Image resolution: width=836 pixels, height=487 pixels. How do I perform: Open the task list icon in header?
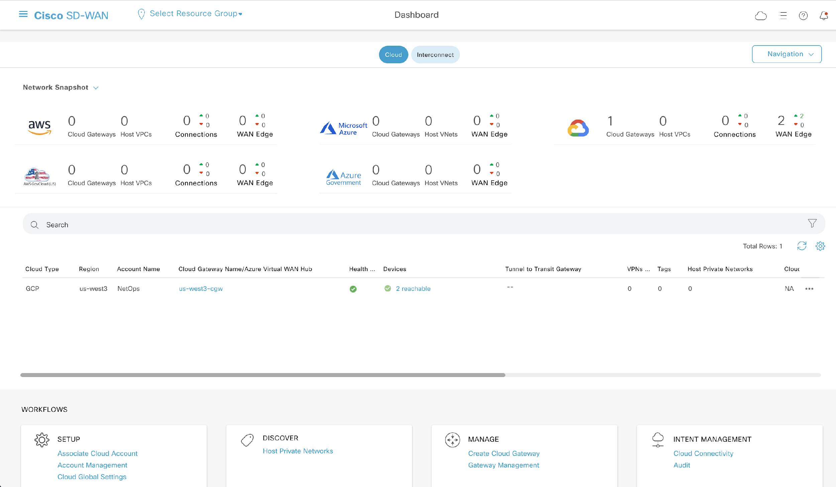[783, 15]
